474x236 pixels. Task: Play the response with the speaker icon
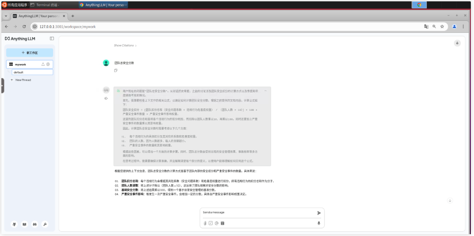tap(106, 98)
